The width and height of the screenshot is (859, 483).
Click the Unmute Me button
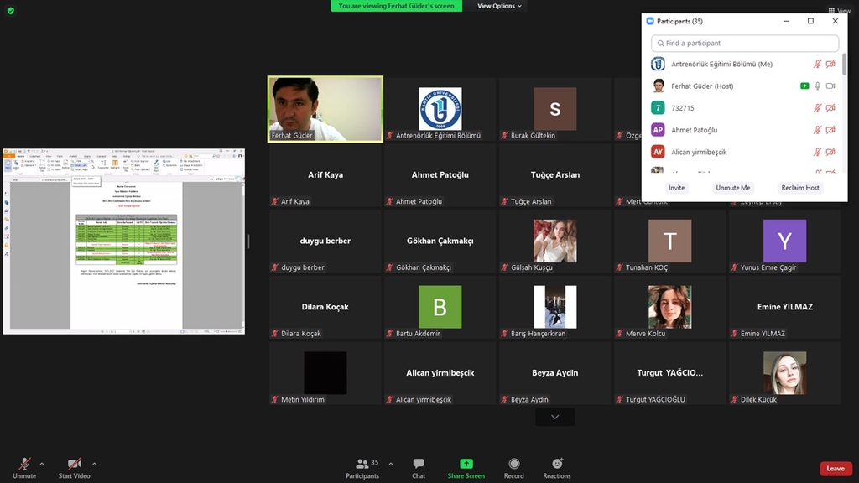coord(732,188)
